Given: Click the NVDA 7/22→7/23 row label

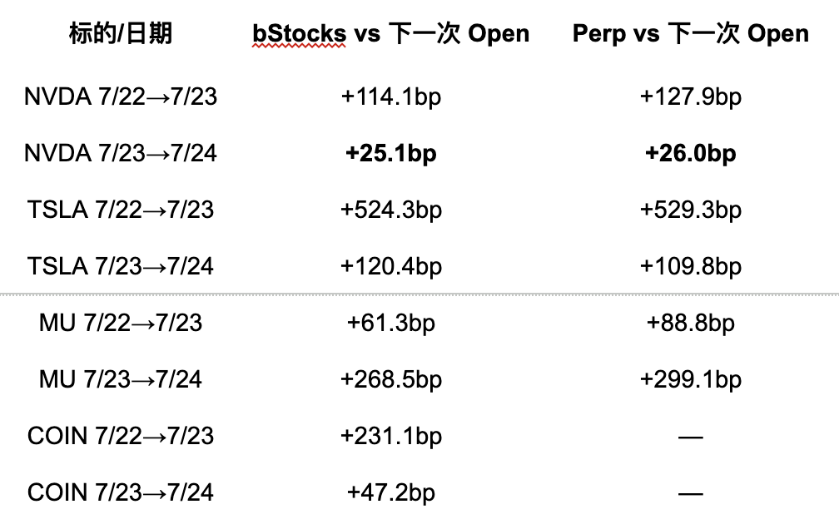Looking at the screenshot, I should tap(121, 96).
